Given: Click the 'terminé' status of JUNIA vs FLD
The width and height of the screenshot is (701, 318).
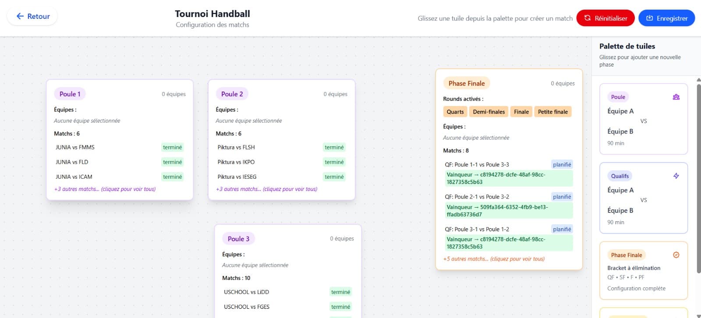Looking at the screenshot, I should click(173, 162).
